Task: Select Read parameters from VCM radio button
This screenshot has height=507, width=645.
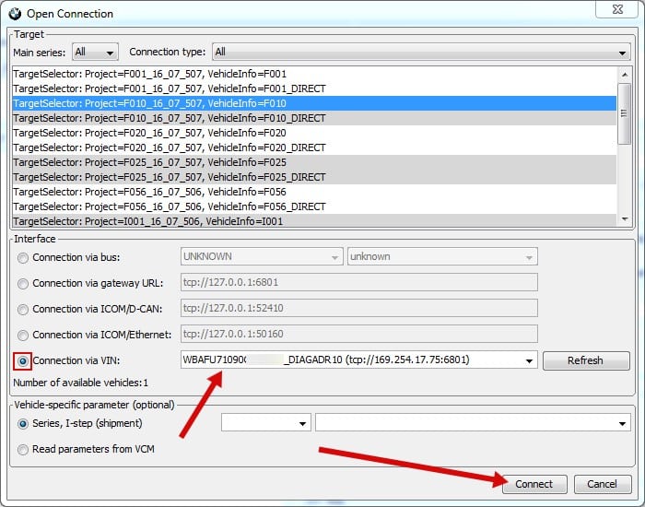Action: 23,450
